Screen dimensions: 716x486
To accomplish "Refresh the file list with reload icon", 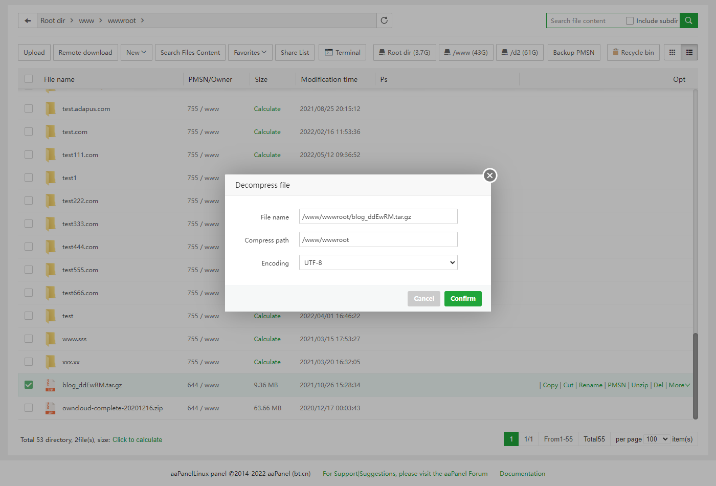I will click(x=384, y=20).
